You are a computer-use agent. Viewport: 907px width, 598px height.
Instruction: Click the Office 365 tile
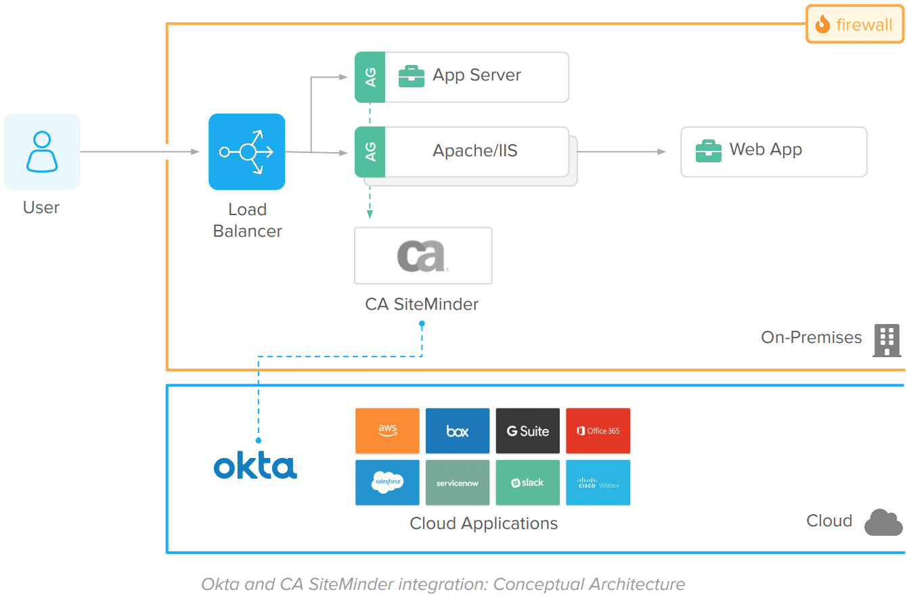598,430
